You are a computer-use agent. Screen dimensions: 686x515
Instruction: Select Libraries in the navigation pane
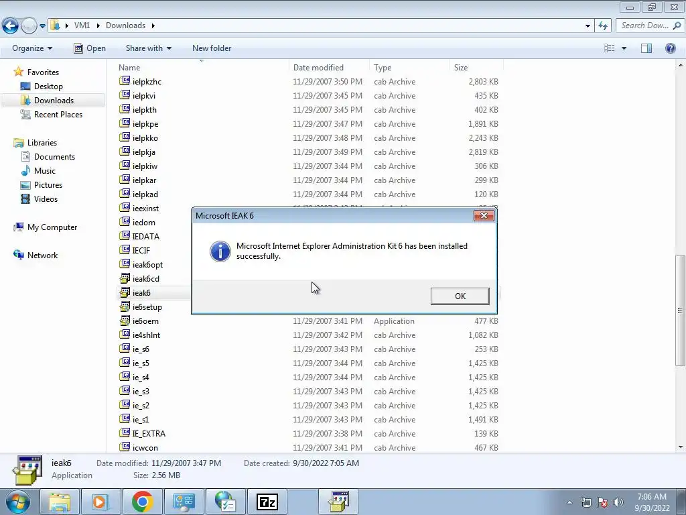tap(42, 143)
